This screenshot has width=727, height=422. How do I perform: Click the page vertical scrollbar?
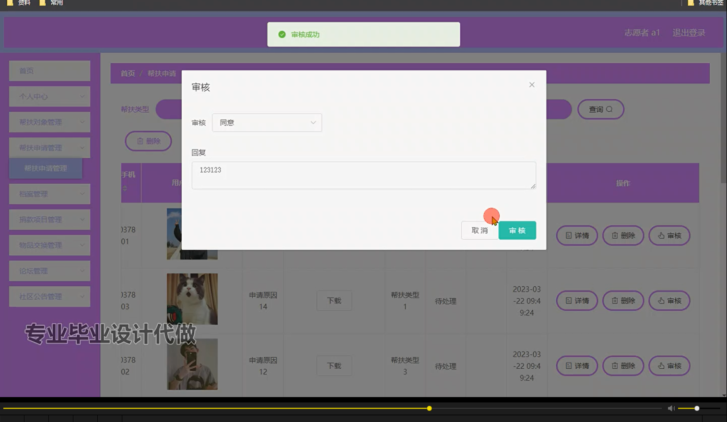(x=724, y=118)
